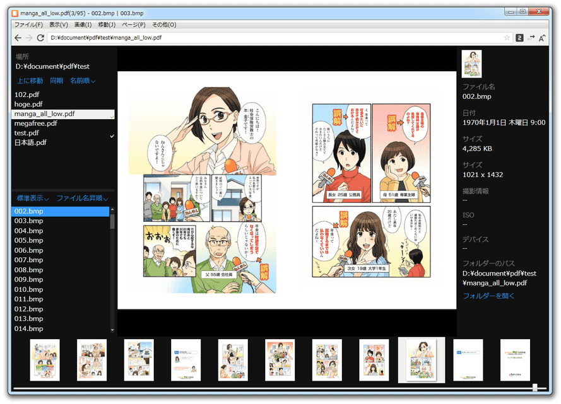Click the main manga page preview image
This screenshot has height=404, width=561.
[x=287, y=190]
